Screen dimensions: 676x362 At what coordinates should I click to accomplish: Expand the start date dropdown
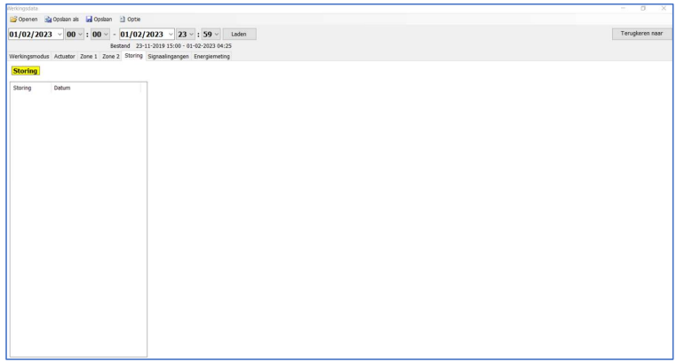pos(60,35)
